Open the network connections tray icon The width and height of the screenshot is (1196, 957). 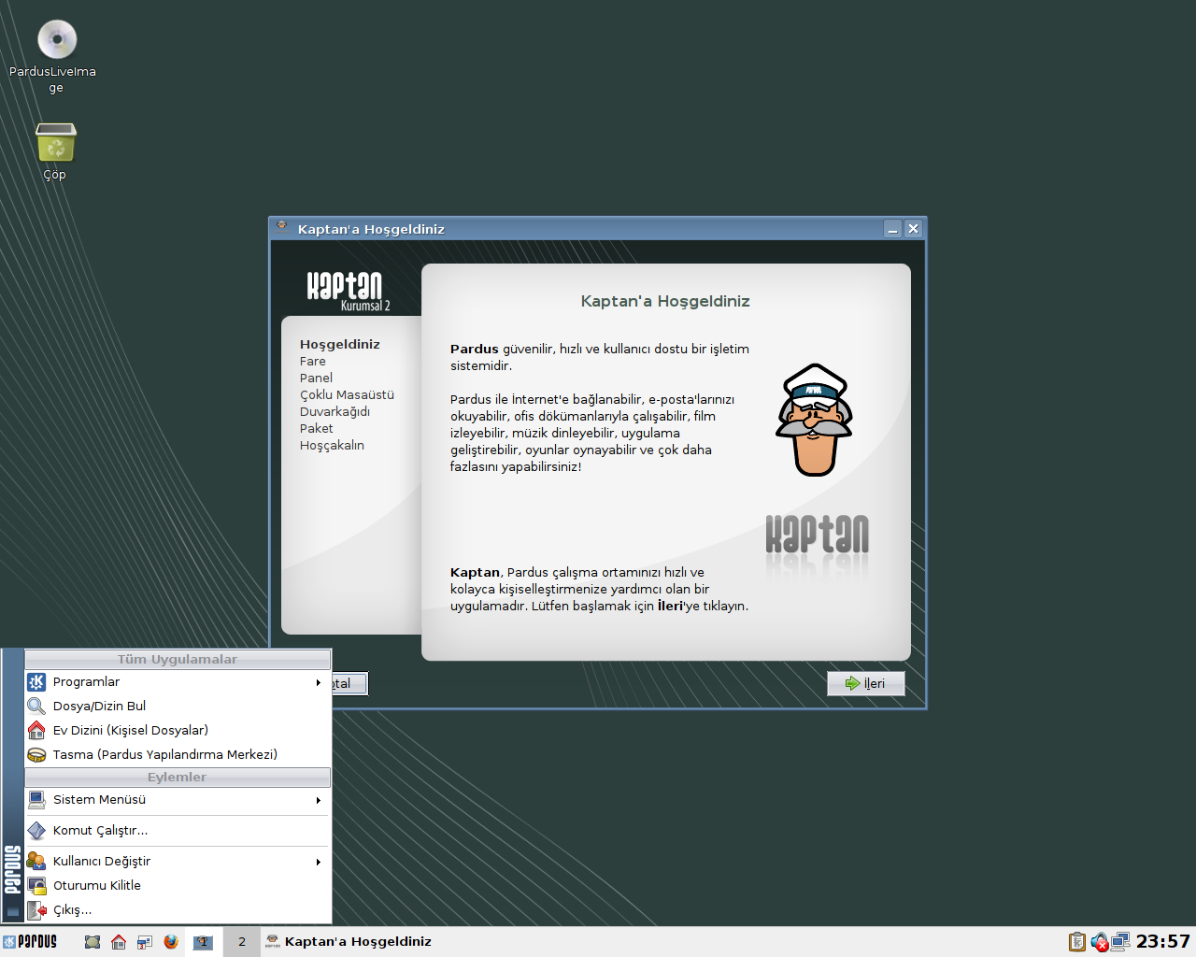1120,942
